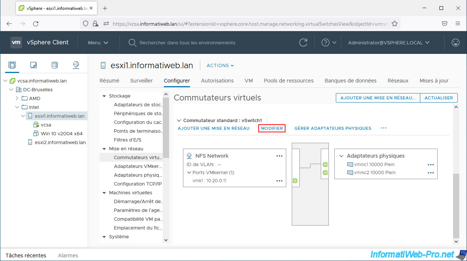
Task: Collapse the vcsa.informatiweb.lan tree node
Action: 6,81
